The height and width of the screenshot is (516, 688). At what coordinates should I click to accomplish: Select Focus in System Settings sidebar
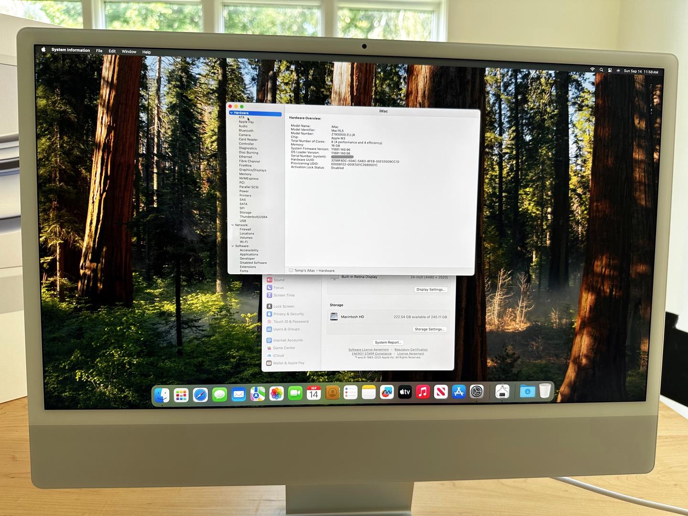coord(275,288)
